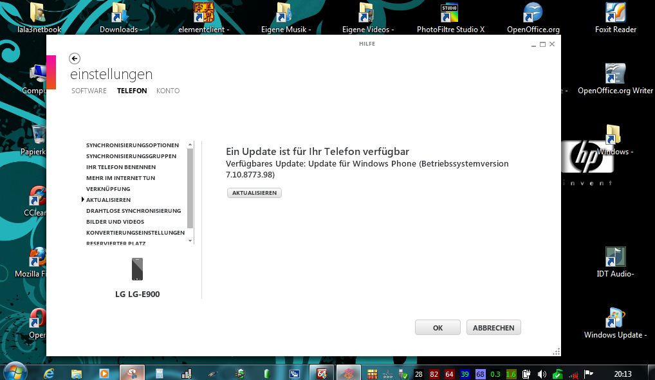Click the Action Center flag tray icon

tap(589, 374)
